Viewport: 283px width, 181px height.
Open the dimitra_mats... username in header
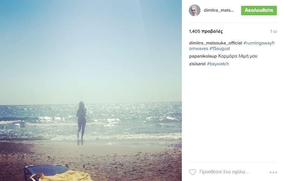coord(219,10)
